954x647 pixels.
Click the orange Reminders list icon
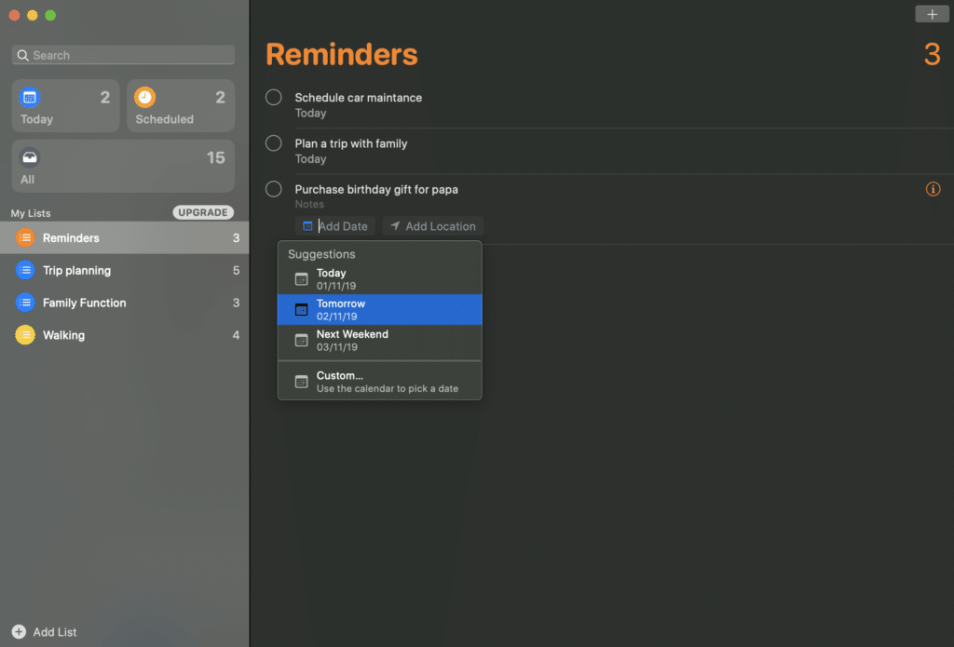[25, 237]
